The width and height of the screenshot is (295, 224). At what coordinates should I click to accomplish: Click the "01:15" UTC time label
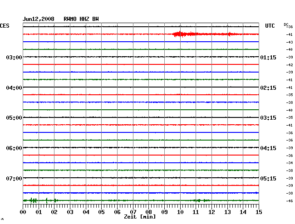pyautogui.click(x=268, y=57)
